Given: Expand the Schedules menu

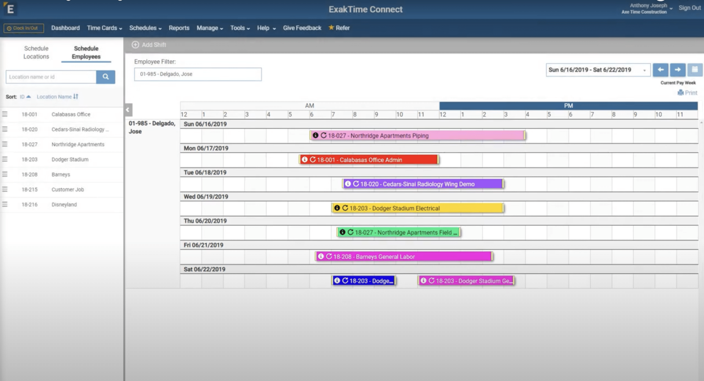Looking at the screenshot, I should pos(145,28).
